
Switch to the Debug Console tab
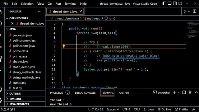tap(85, 93)
